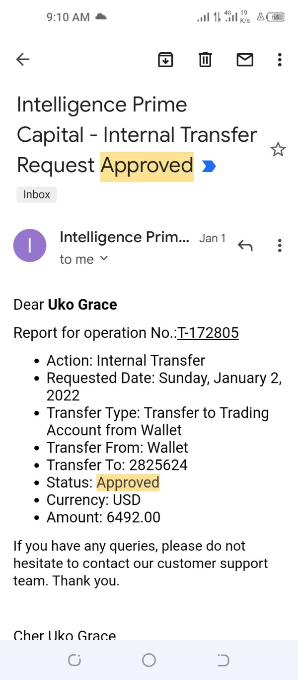298x680 pixels.
Task: Delete this email with trash icon
Action: click(205, 60)
